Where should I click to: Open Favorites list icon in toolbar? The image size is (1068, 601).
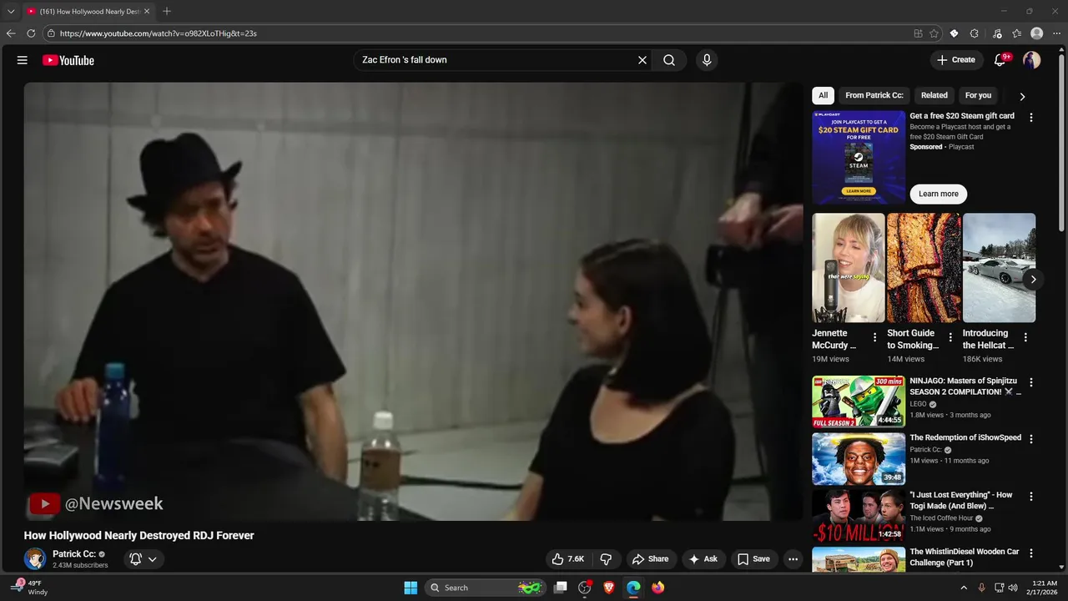point(1016,33)
